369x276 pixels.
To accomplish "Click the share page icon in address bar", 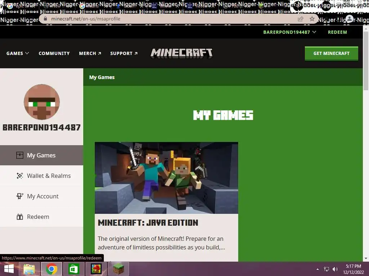I will [x=301, y=19].
